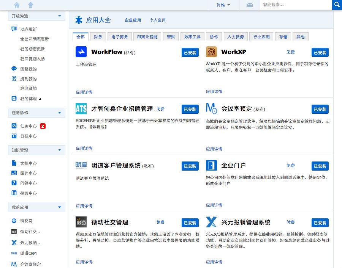Click the search magnifier button
This screenshot has height=268, width=342.
pyautogui.click(x=337, y=5)
